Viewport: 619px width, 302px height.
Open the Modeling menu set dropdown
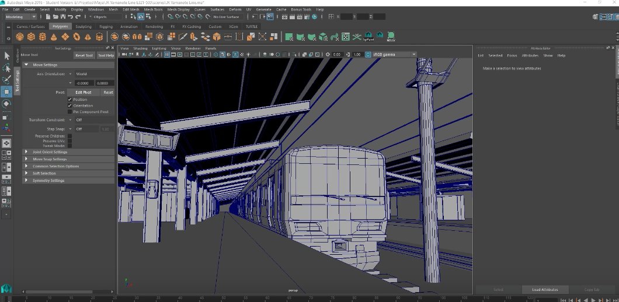tap(21, 17)
